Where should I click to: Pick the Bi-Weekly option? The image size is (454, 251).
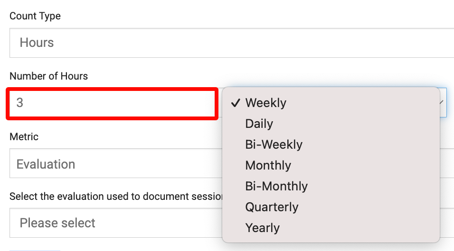(x=274, y=144)
